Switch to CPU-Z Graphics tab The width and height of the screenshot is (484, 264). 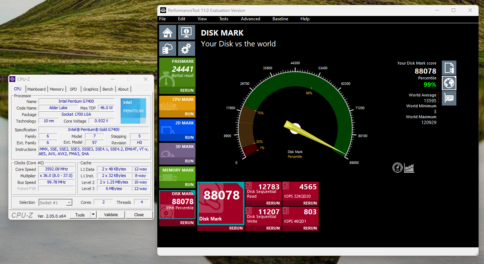(90, 89)
